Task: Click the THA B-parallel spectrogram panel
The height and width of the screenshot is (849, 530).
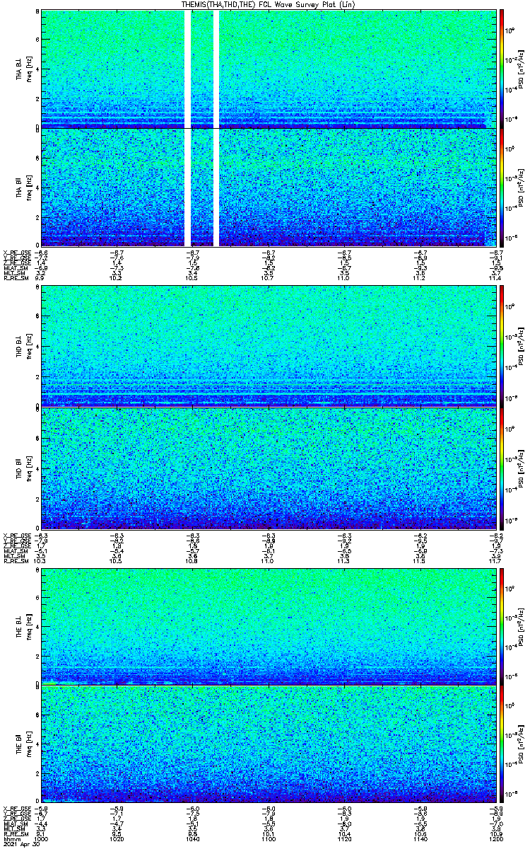Action: [x=269, y=187]
